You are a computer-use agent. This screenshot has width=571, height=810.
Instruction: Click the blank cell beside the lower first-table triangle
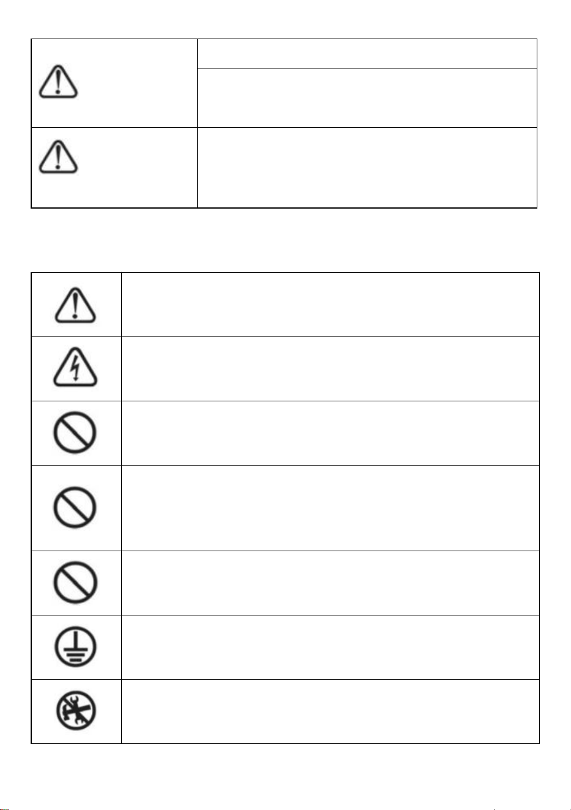click(x=367, y=168)
